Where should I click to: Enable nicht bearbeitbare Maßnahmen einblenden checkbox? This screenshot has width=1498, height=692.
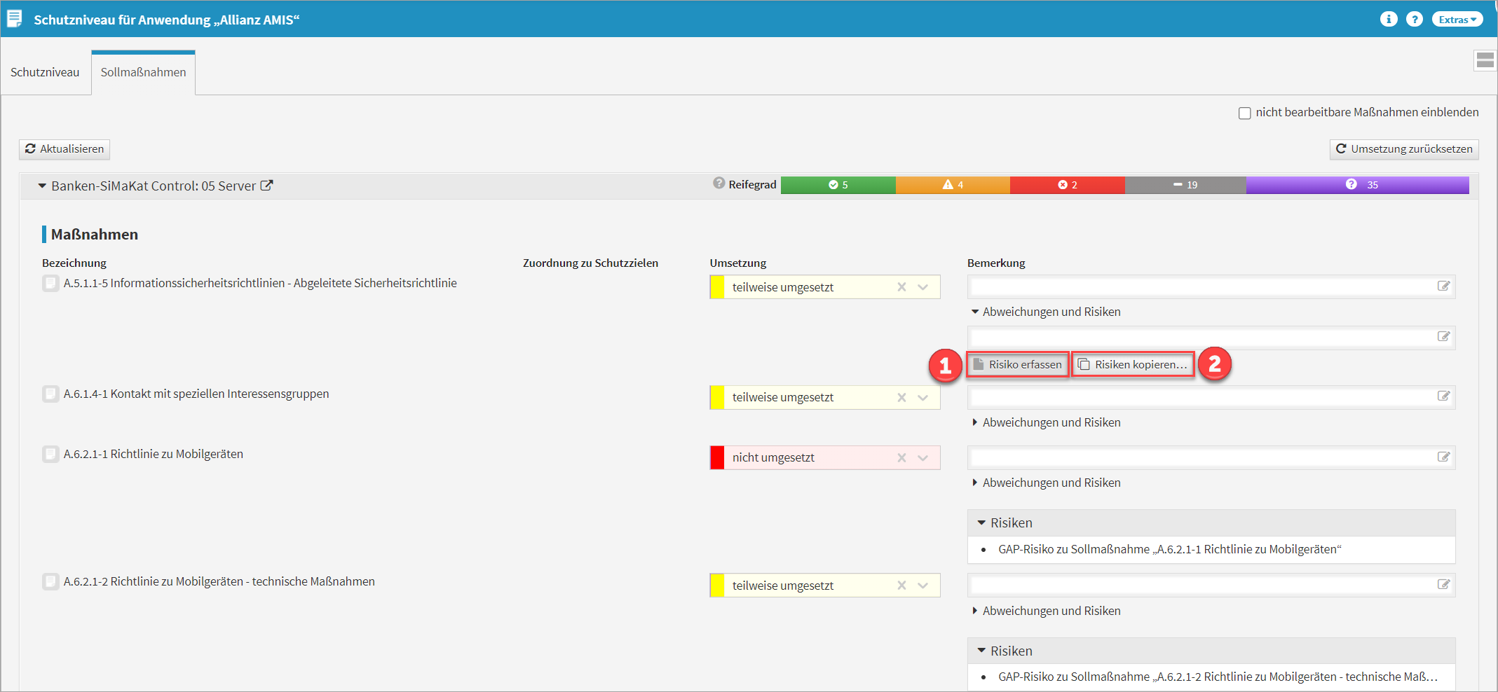click(x=1244, y=113)
